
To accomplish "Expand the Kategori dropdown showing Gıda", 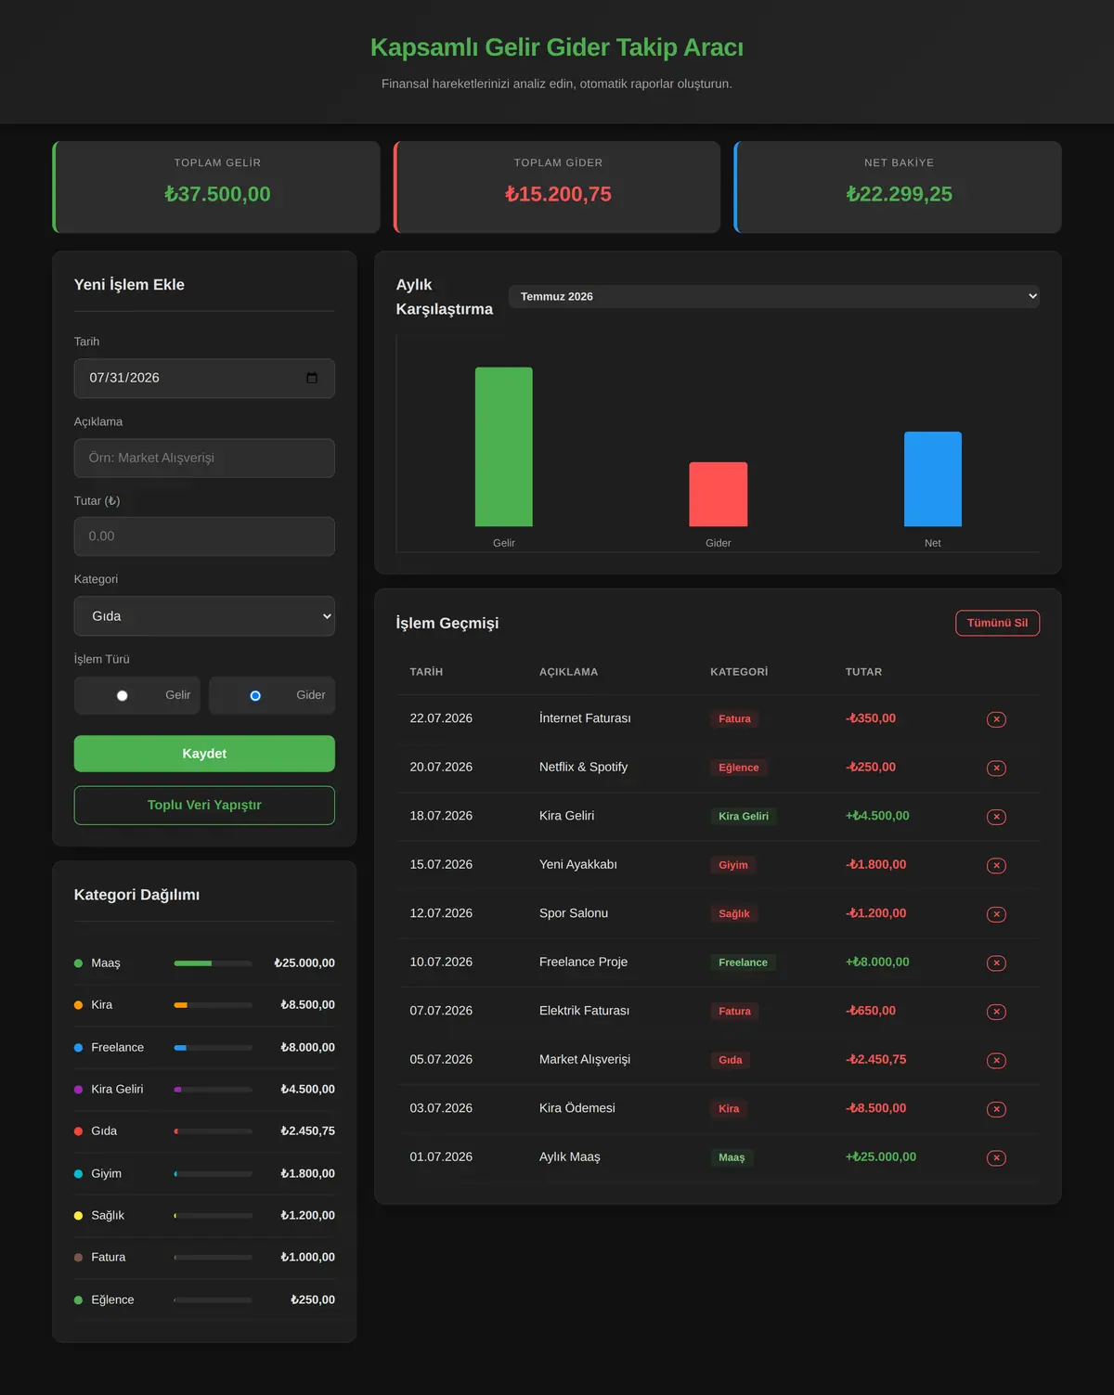I will 204,616.
